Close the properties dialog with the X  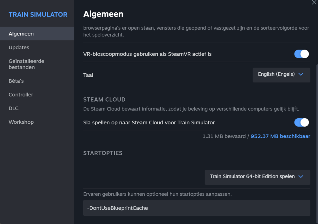point(314,3)
